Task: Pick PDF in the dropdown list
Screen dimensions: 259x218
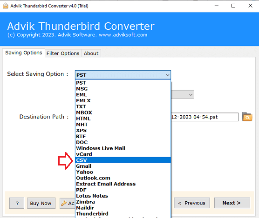Action: coord(123,190)
